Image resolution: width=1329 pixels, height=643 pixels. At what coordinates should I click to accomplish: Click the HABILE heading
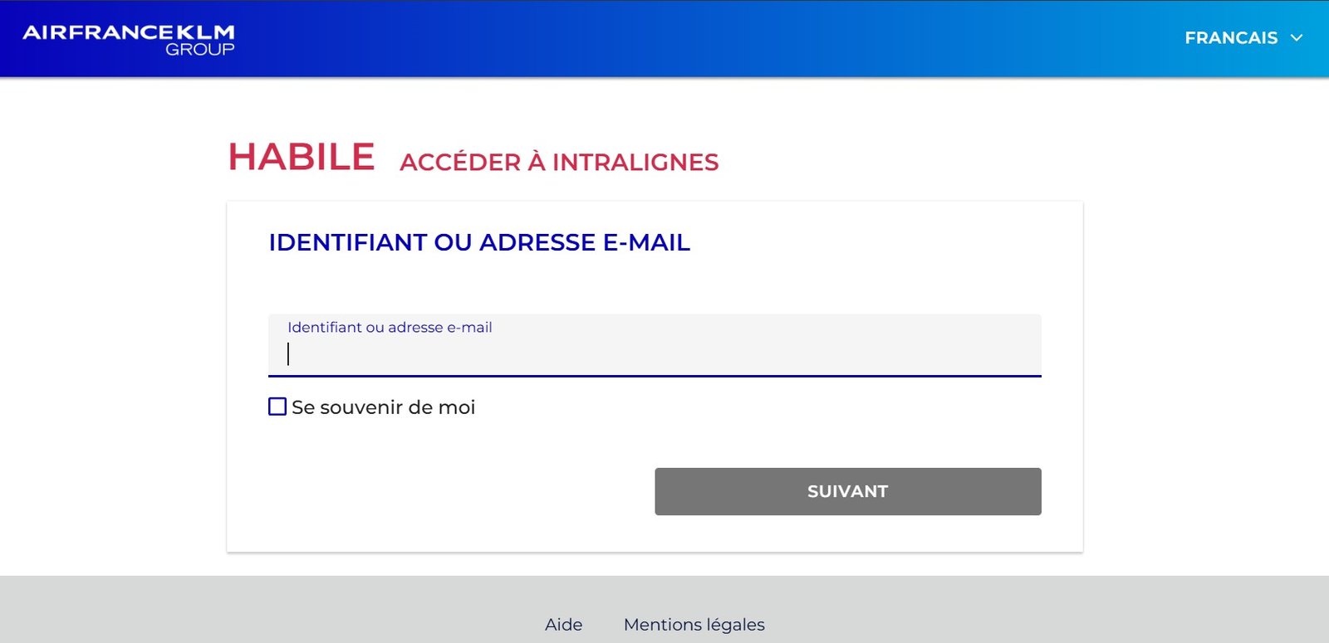coord(302,158)
